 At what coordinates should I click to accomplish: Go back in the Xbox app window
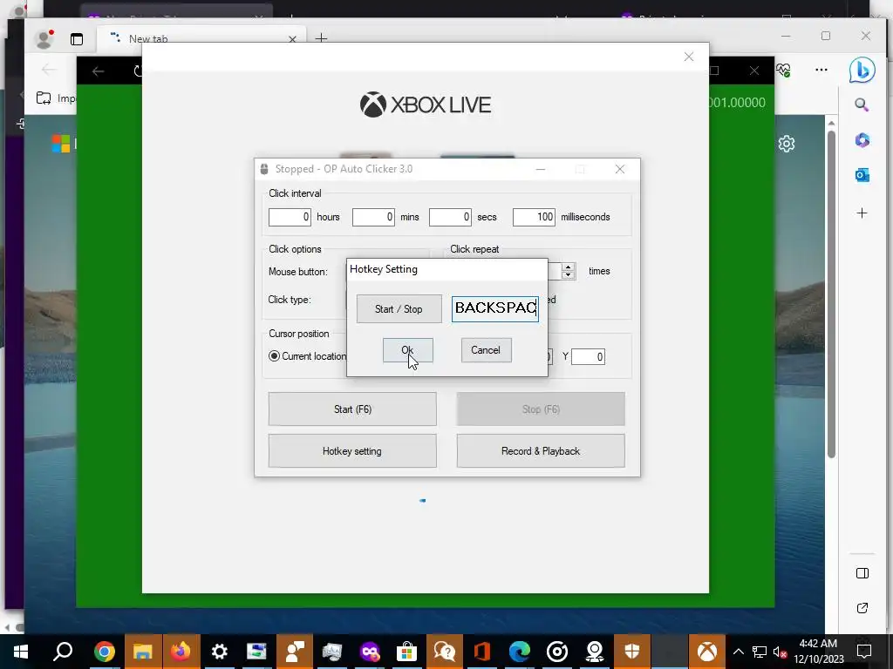click(x=98, y=71)
